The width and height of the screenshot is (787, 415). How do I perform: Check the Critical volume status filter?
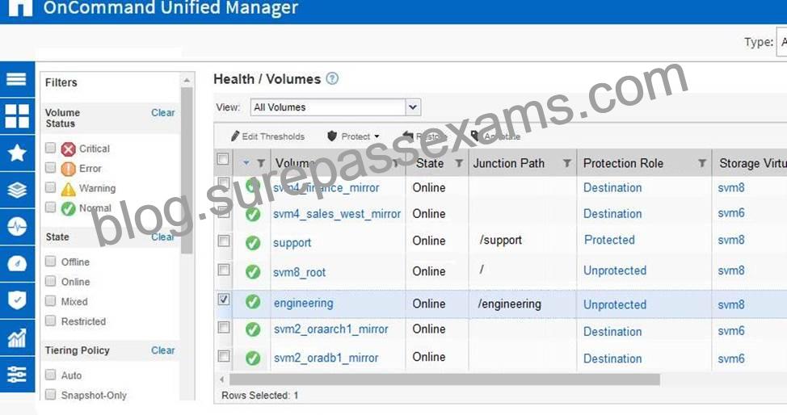(50, 148)
